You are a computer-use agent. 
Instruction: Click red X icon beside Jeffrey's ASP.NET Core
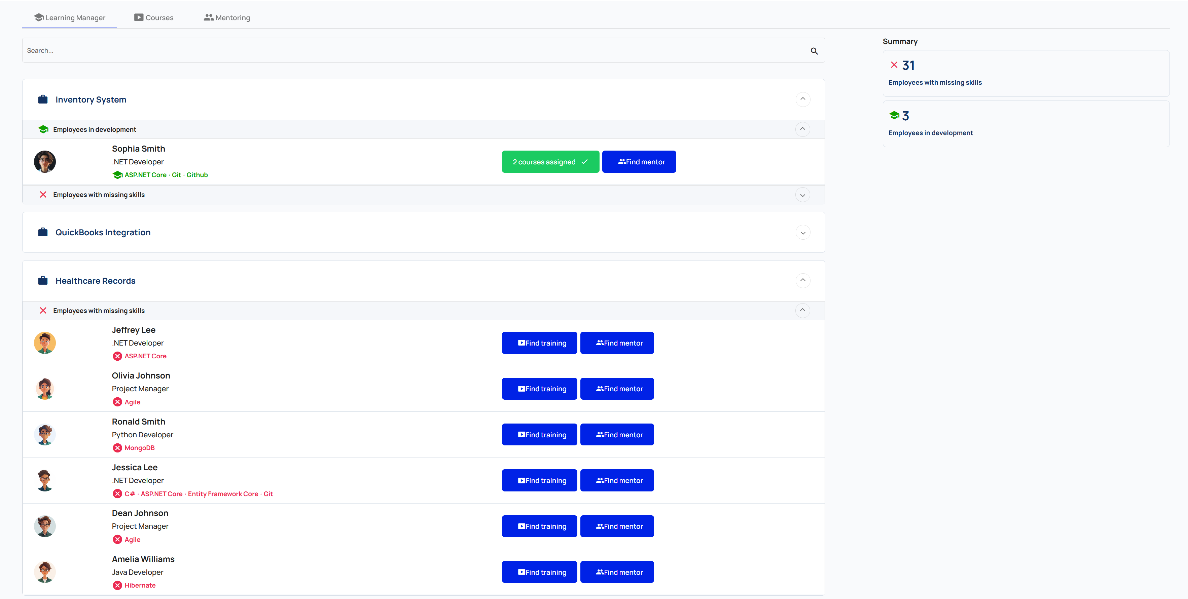point(118,356)
